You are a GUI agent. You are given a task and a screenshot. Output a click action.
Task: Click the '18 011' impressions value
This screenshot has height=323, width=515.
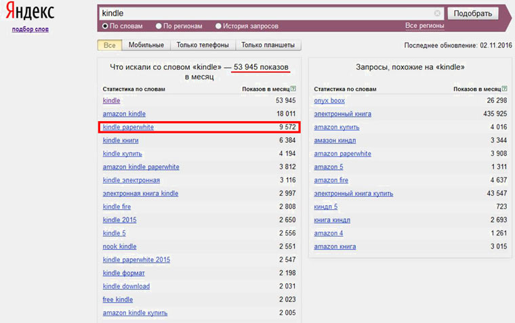point(286,114)
